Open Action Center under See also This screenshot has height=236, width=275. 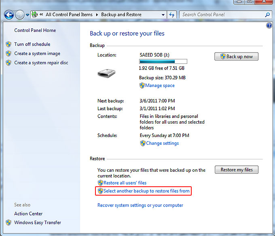[x=28, y=214]
